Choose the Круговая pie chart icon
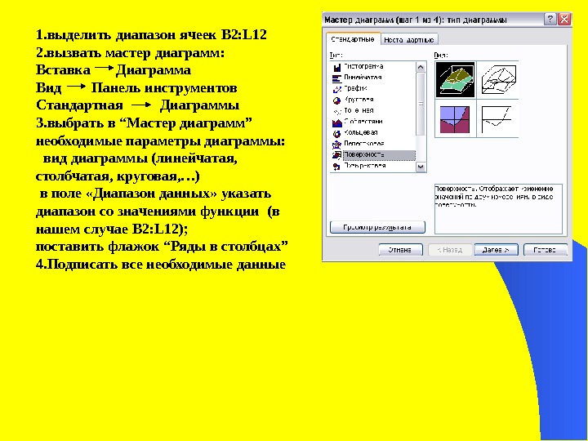The width and height of the screenshot is (588, 441). (x=336, y=100)
